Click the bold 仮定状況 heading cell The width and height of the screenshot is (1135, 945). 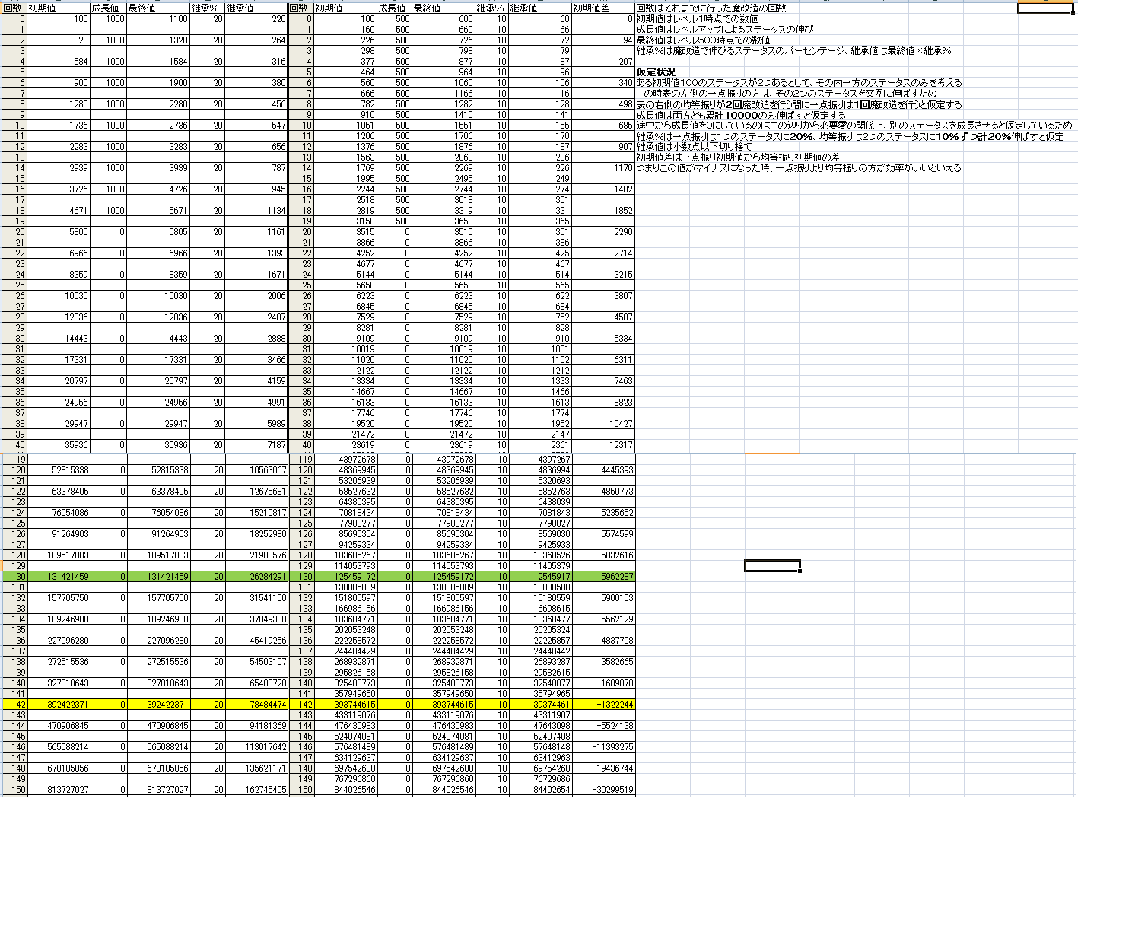(656, 72)
